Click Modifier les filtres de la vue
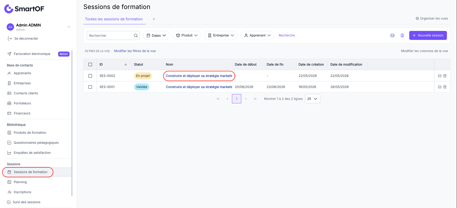The width and height of the screenshot is (457, 208). (135, 51)
